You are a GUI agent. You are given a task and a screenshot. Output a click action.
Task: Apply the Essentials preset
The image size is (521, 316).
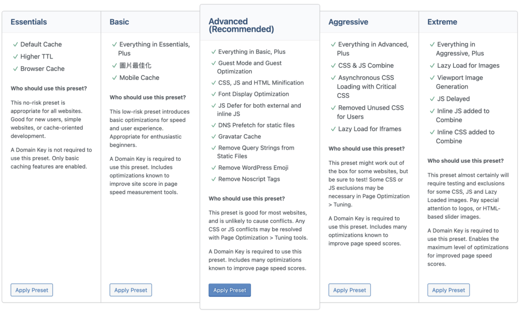[32, 290]
